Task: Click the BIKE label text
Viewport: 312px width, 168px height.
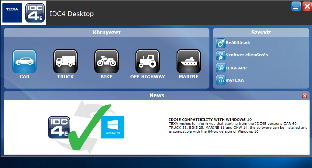Action: (107, 77)
